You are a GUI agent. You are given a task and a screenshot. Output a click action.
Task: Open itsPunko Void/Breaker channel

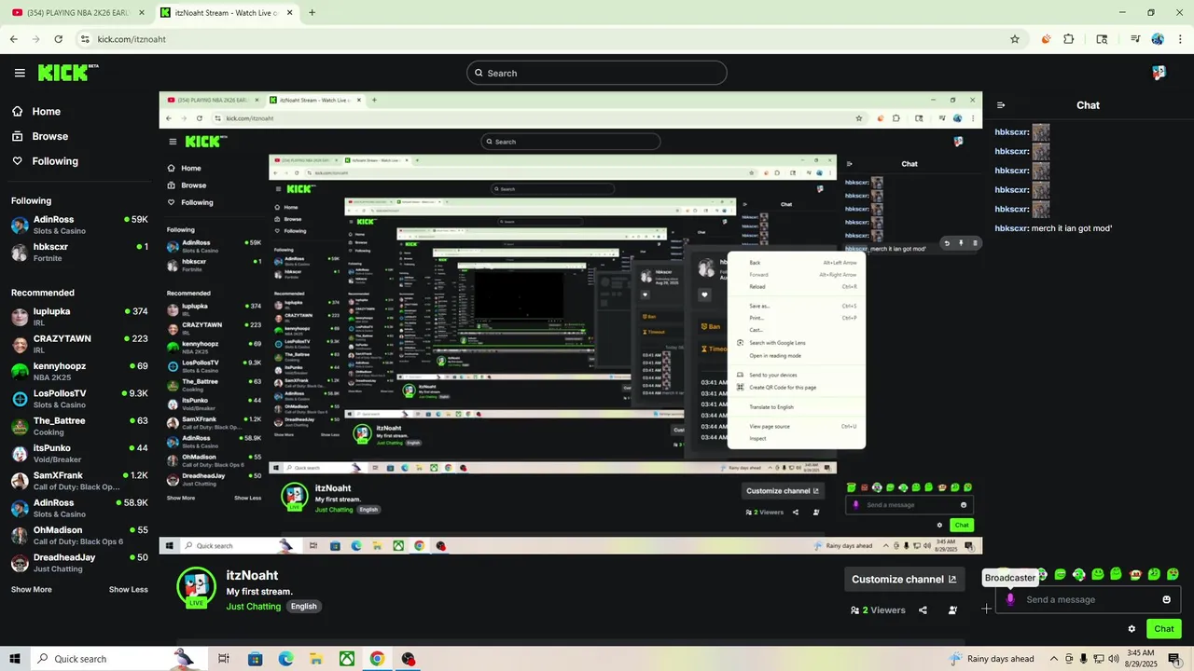pyautogui.click(x=79, y=453)
